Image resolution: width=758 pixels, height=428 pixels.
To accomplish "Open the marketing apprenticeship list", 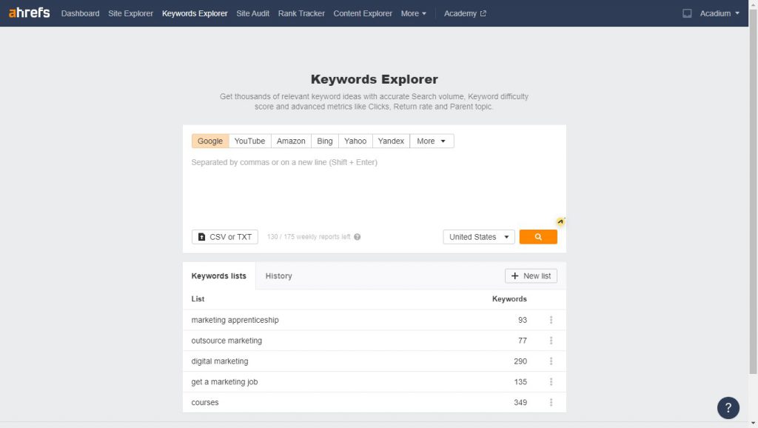I will 235,320.
